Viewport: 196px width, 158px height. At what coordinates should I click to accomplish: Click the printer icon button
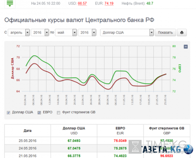coord(182,33)
